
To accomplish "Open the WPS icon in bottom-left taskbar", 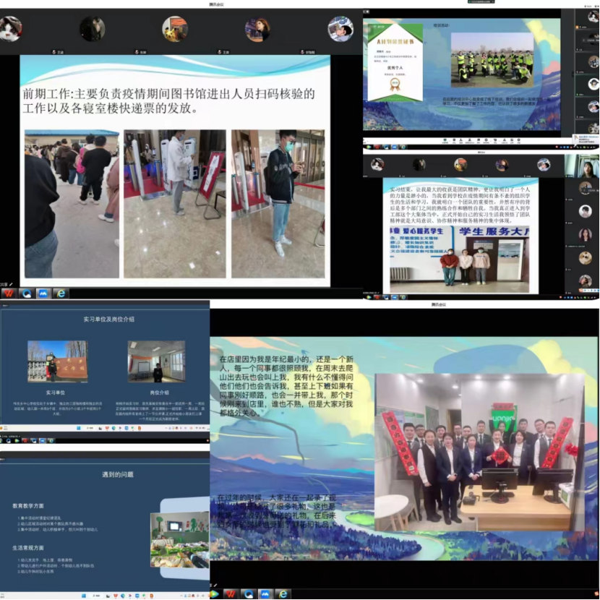I will pyautogui.click(x=9, y=293).
